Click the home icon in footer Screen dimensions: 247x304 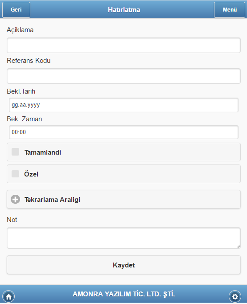pos(8,296)
